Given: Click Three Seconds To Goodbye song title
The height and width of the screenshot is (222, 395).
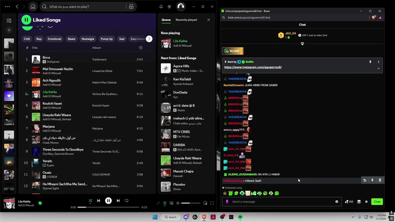Looking at the screenshot, I should pyautogui.click(x=63, y=150).
